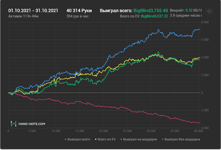
Task: Click the 'Выиграл всего:' heading label
Action: [116, 10]
